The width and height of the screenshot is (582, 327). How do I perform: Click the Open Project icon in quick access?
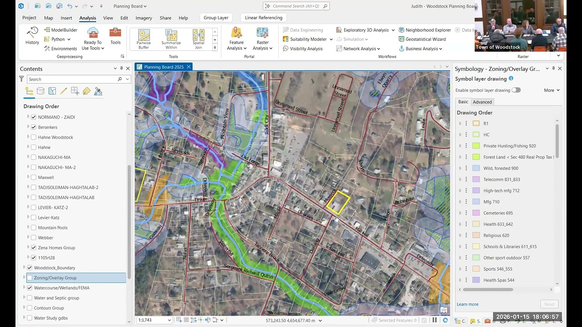(48, 6)
